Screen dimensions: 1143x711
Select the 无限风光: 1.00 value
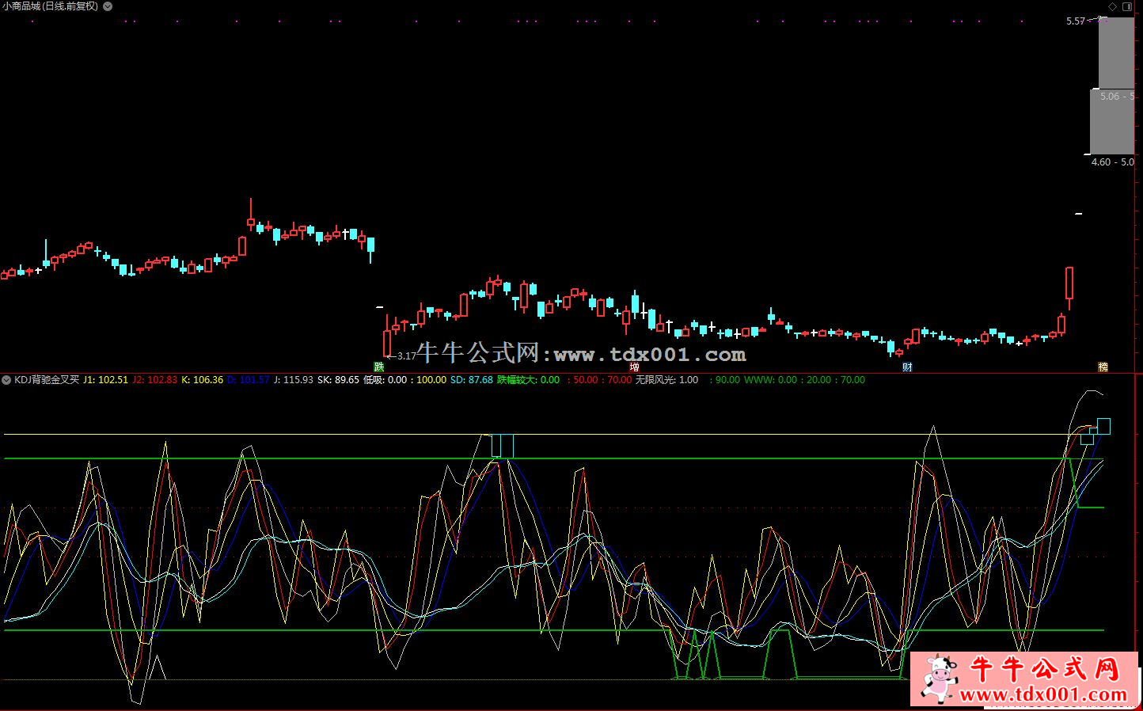pos(667,380)
